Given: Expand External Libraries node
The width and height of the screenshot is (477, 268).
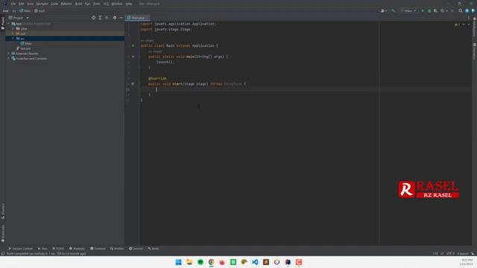Looking at the screenshot, I should (8, 54).
